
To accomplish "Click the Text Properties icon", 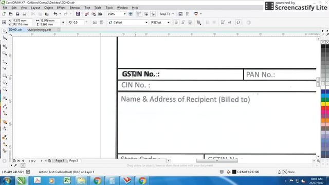I will click(x=223, y=22).
